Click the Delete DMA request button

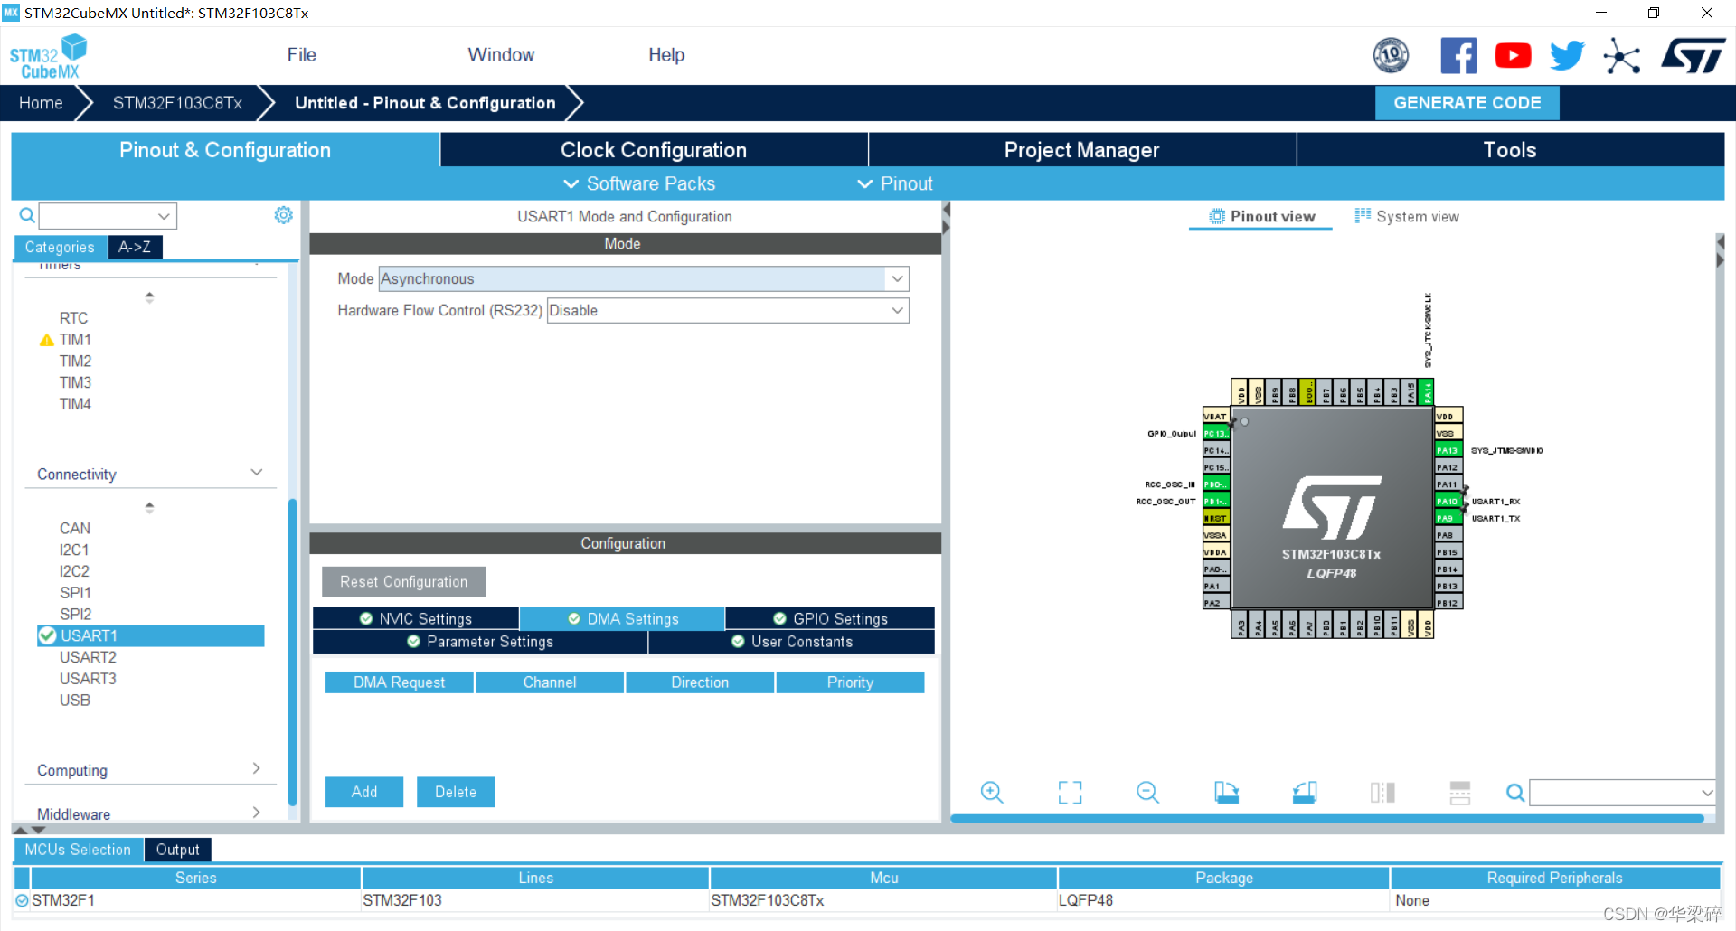coord(456,792)
